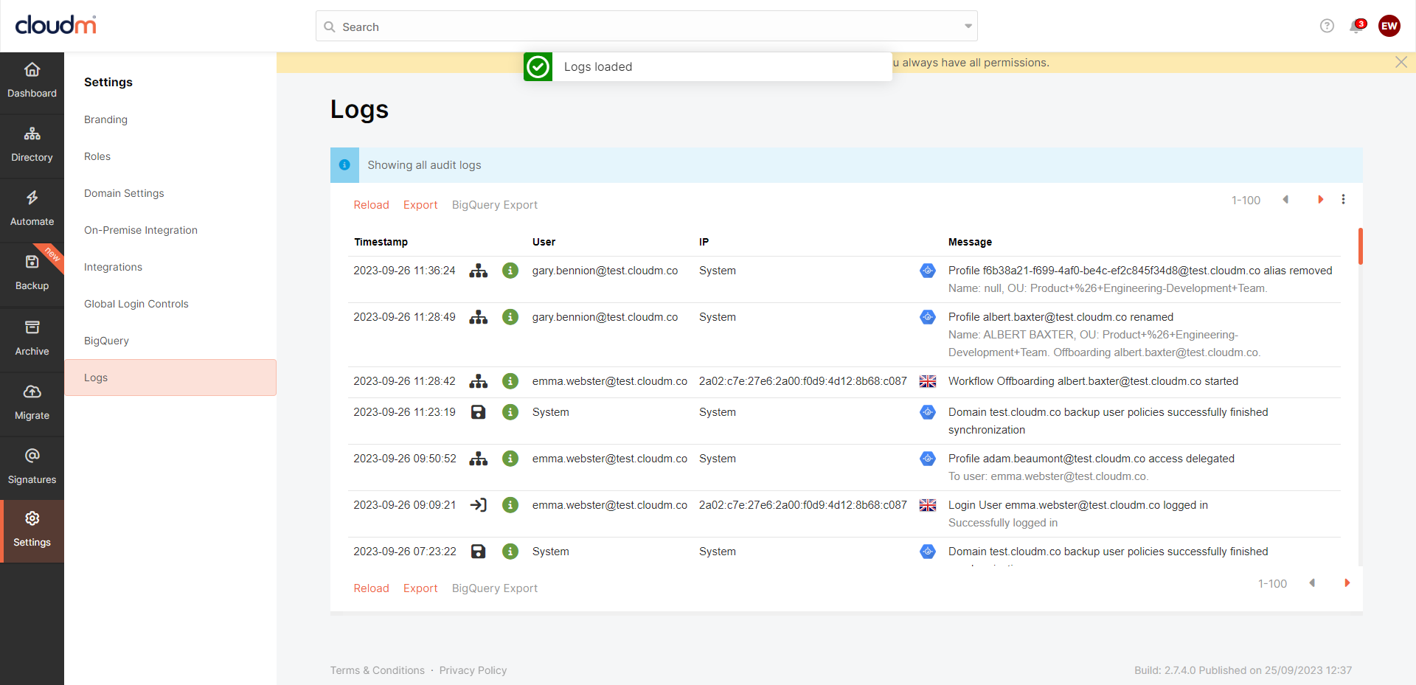Screen dimensions: 1416x685
Task: Click the green check on Logs loaded toast
Action: click(x=538, y=67)
